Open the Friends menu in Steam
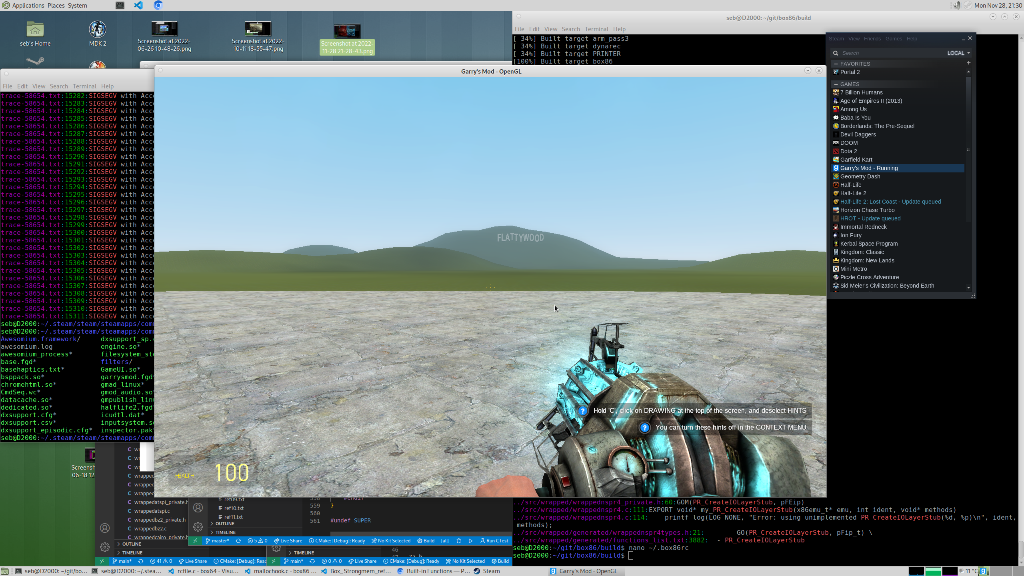Image resolution: width=1024 pixels, height=576 pixels. (x=872, y=38)
